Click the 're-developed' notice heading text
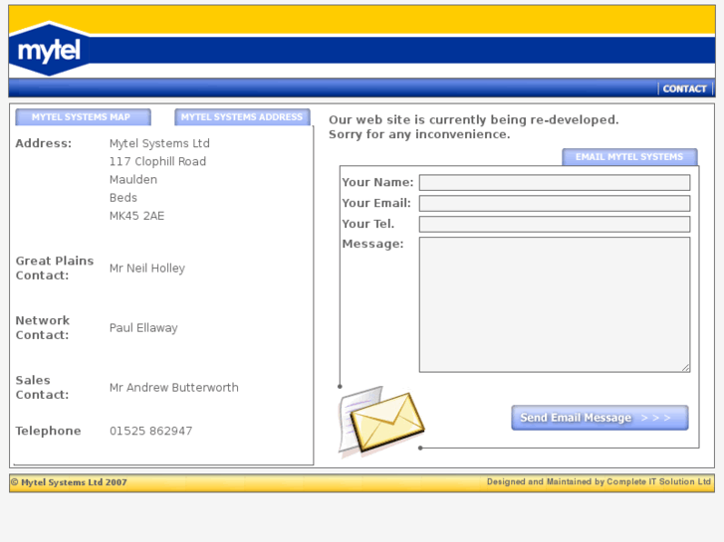 (473, 127)
